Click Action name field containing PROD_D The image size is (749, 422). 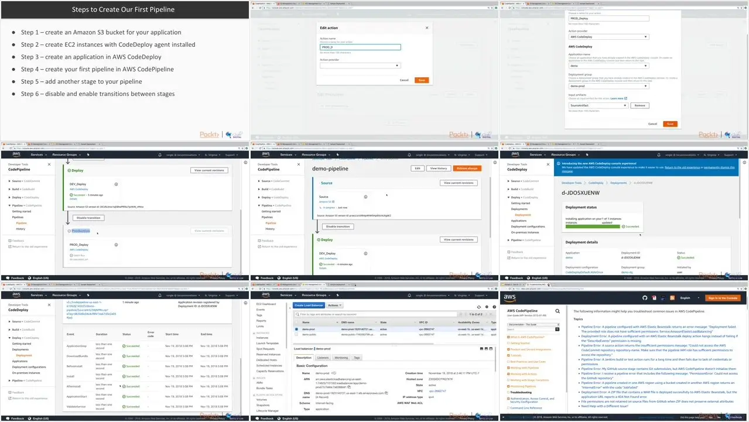click(360, 47)
